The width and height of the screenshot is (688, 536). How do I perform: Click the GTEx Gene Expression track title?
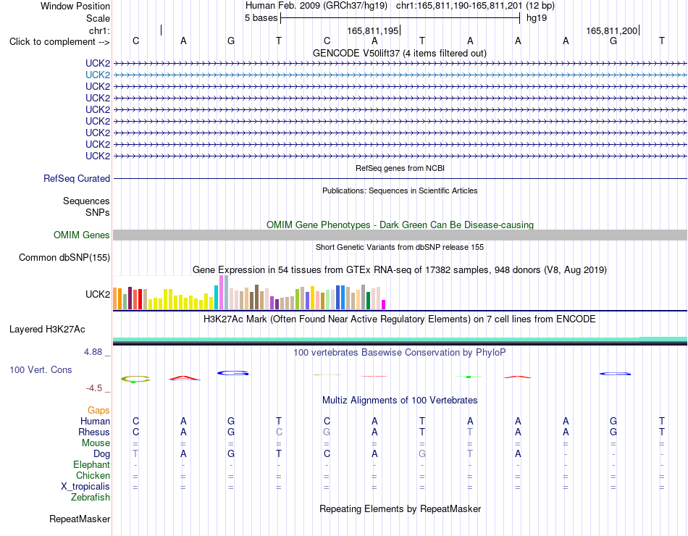pos(400,270)
